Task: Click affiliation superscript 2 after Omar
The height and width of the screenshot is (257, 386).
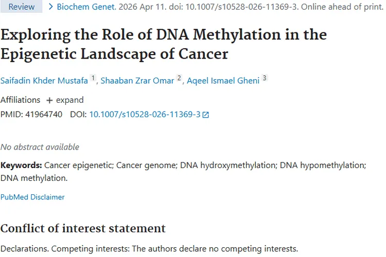Action: tap(179, 78)
